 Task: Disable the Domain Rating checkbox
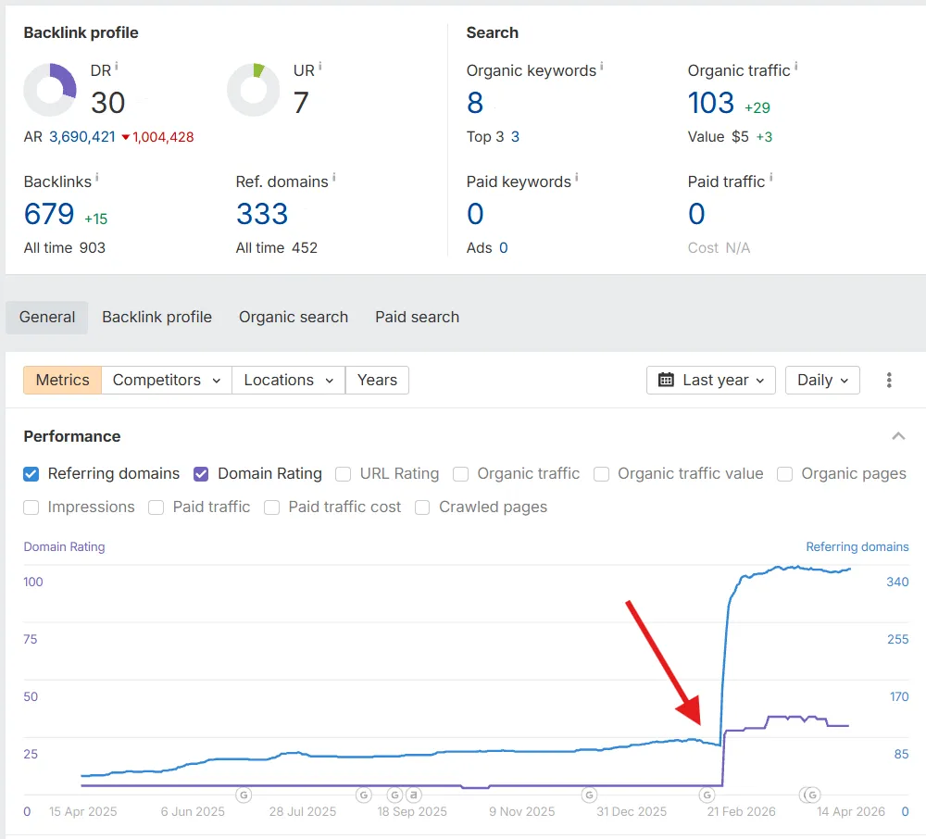click(201, 474)
